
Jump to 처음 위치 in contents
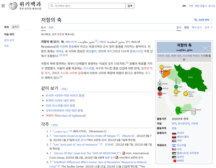9,34
